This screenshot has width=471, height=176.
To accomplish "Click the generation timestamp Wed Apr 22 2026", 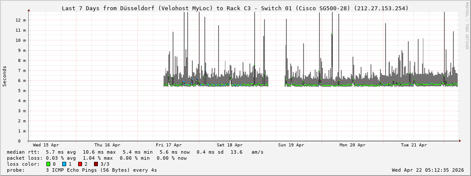I will pyautogui.click(x=428, y=170).
